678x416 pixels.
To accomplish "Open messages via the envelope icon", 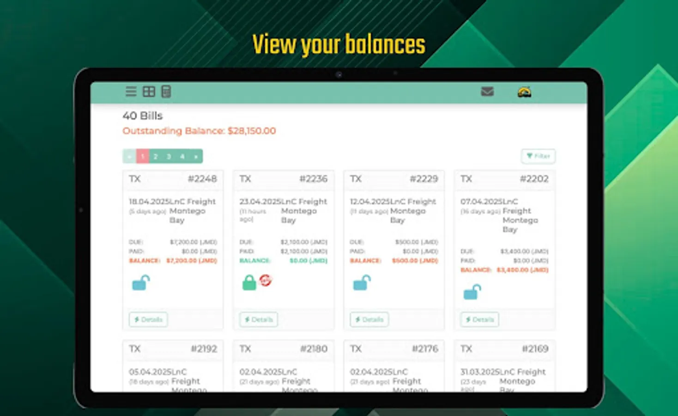I will click(487, 92).
